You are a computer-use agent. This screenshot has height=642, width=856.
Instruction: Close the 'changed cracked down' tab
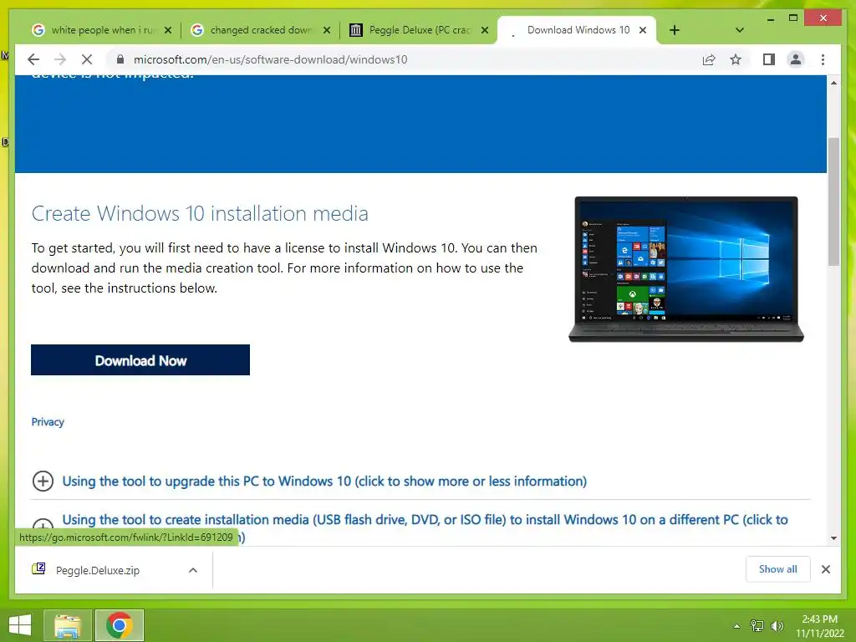(327, 30)
